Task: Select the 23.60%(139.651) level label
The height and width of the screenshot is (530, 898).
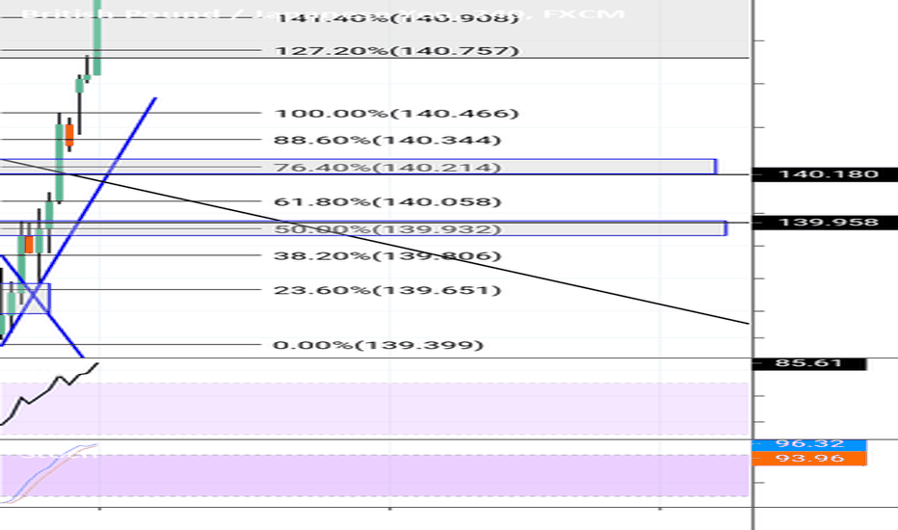Action: pos(388,290)
